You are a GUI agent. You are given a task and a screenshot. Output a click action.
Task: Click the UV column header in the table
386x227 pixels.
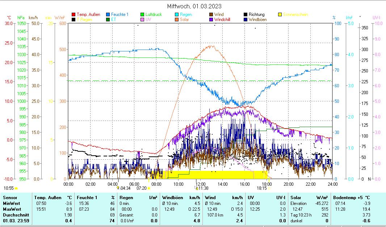click(251, 198)
